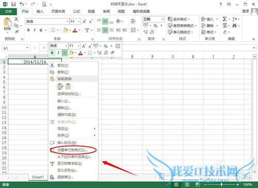Toggle Bold in the ribbon font group

click(x=28, y=30)
